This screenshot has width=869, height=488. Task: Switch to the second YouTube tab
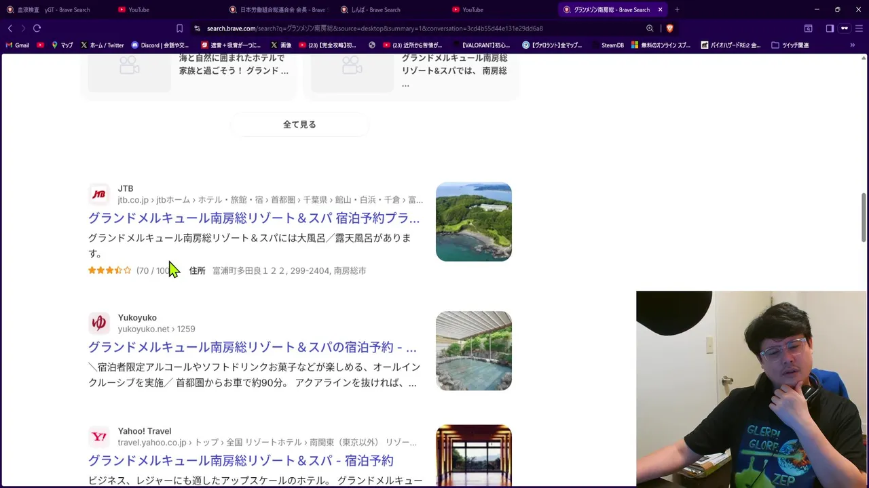(x=499, y=9)
